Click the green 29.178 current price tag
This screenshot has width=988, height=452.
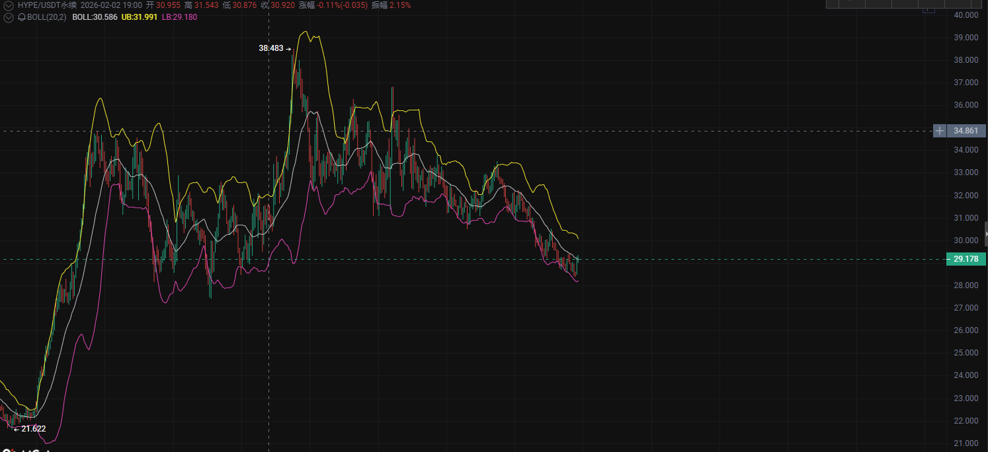(x=966, y=259)
